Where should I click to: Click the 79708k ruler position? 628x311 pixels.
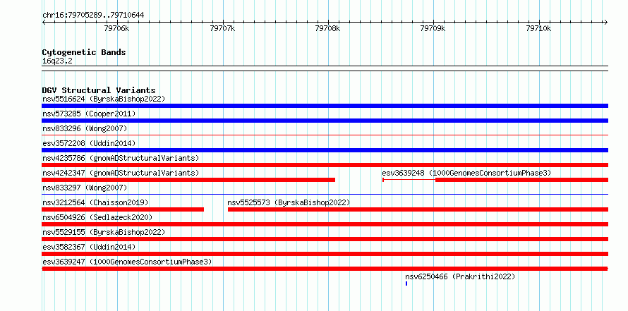click(x=327, y=28)
